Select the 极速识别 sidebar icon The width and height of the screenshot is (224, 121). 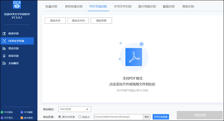(4, 34)
